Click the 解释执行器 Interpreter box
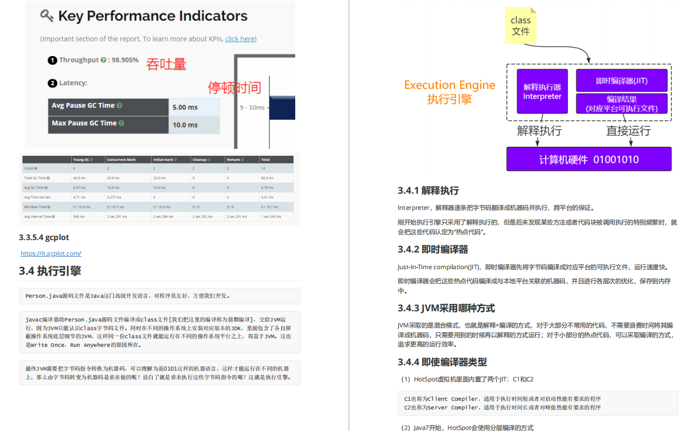Image resolution: width=679 pixels, height=431 pixels. click(542, 91)
